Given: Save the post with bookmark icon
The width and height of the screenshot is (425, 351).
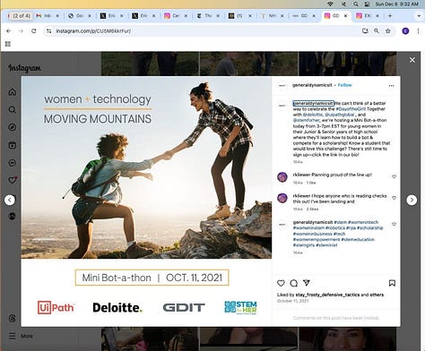Looking at the screenshot, I should 392,283.
